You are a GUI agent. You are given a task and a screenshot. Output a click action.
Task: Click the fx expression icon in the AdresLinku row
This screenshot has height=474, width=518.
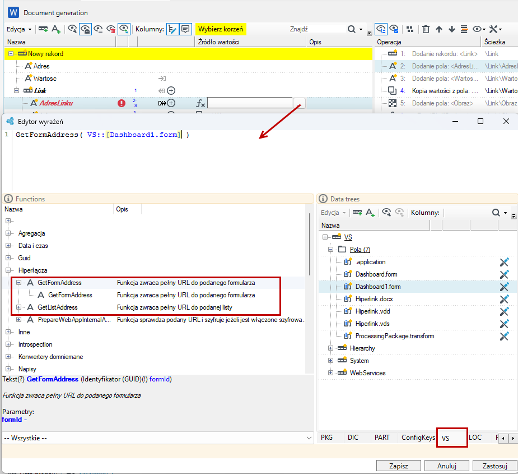[x=200, y=103]
